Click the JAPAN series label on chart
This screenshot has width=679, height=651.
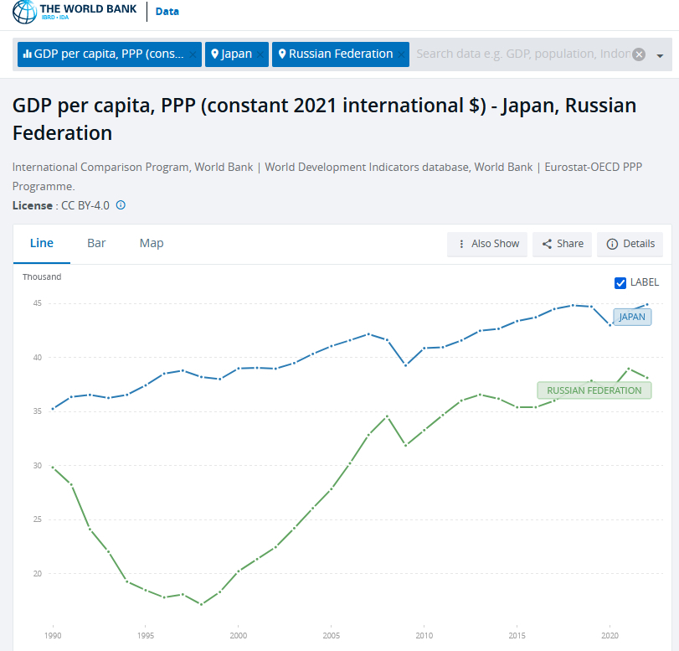click(x=632, y=317)
